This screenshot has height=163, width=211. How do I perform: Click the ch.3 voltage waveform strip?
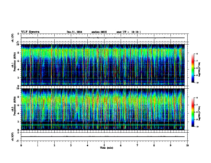[x=104, y=137]
